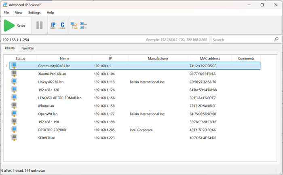
Task: Click IP cell 192.168.1.158
Action: (104, 106)
